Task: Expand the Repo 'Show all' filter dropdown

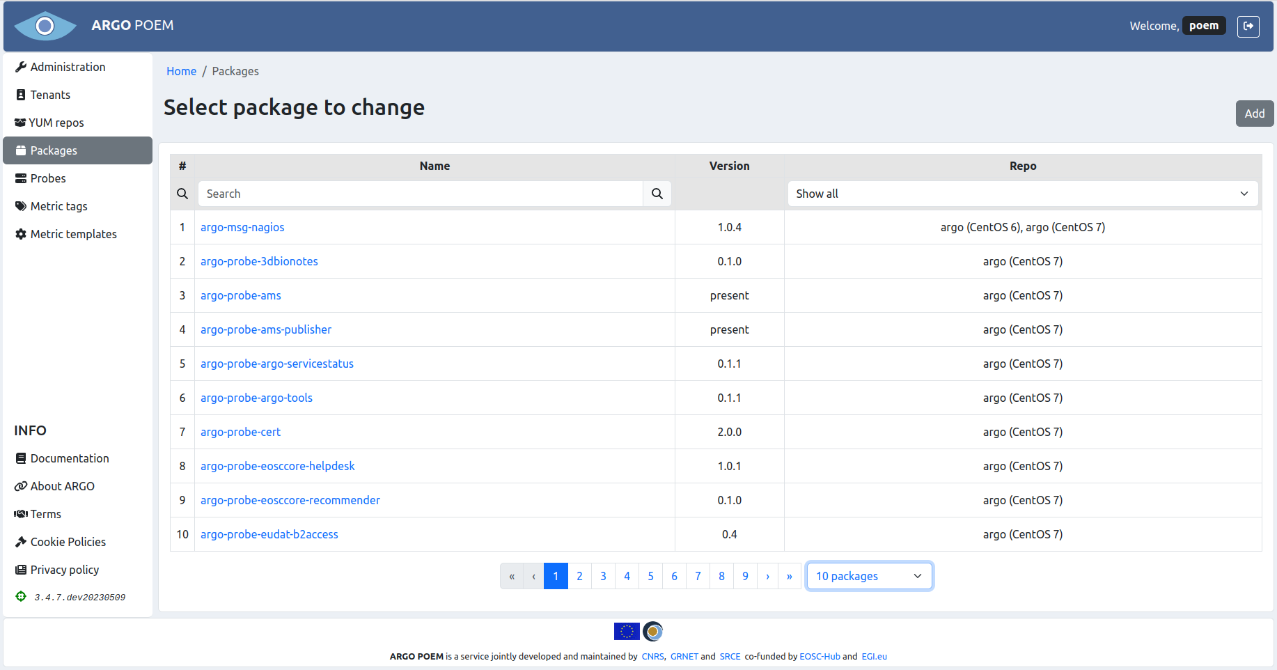Action: click(1022, 194)
